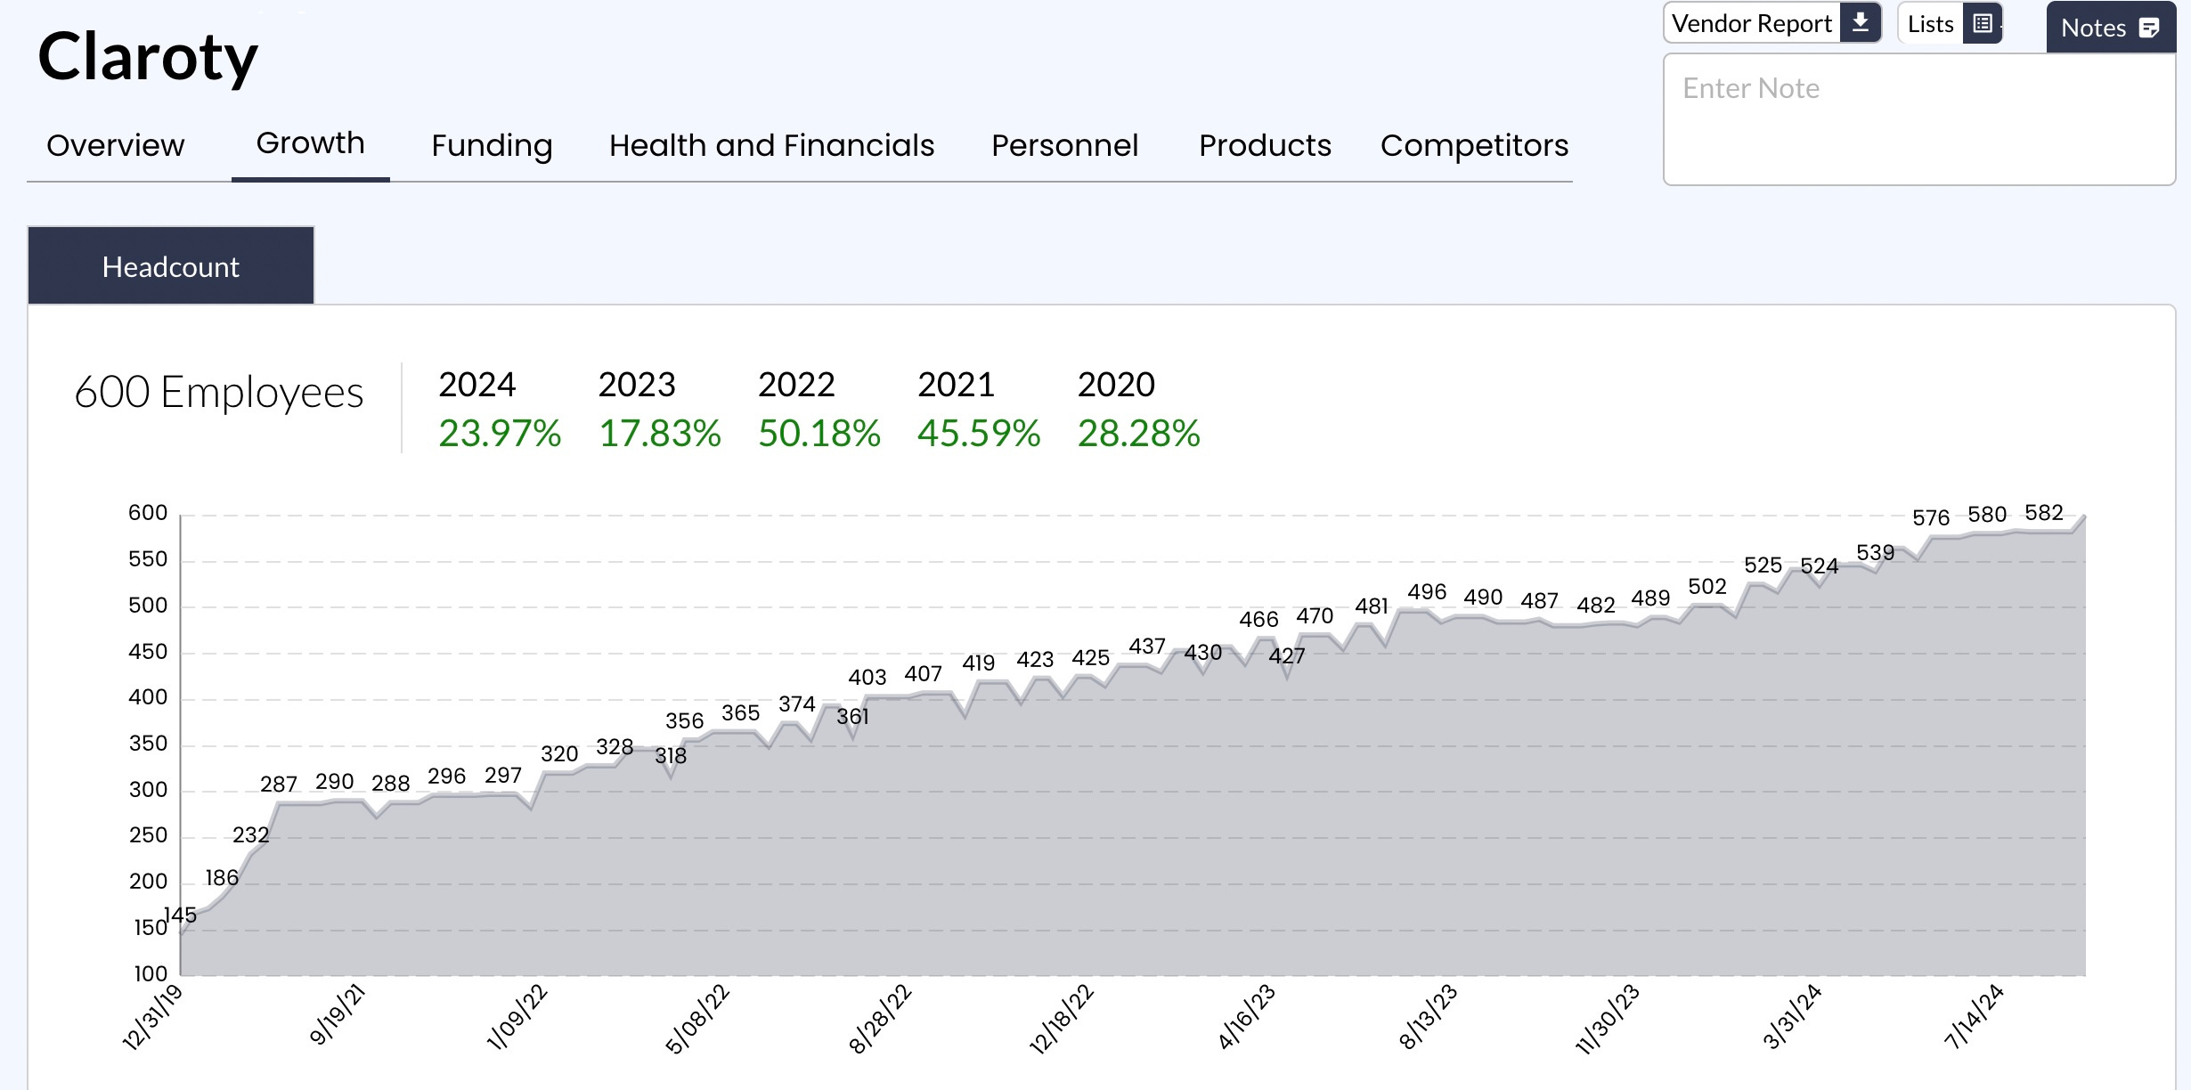Click the 4/16/23 axis date
2191x1090 pixels.
(1246, 1017)
